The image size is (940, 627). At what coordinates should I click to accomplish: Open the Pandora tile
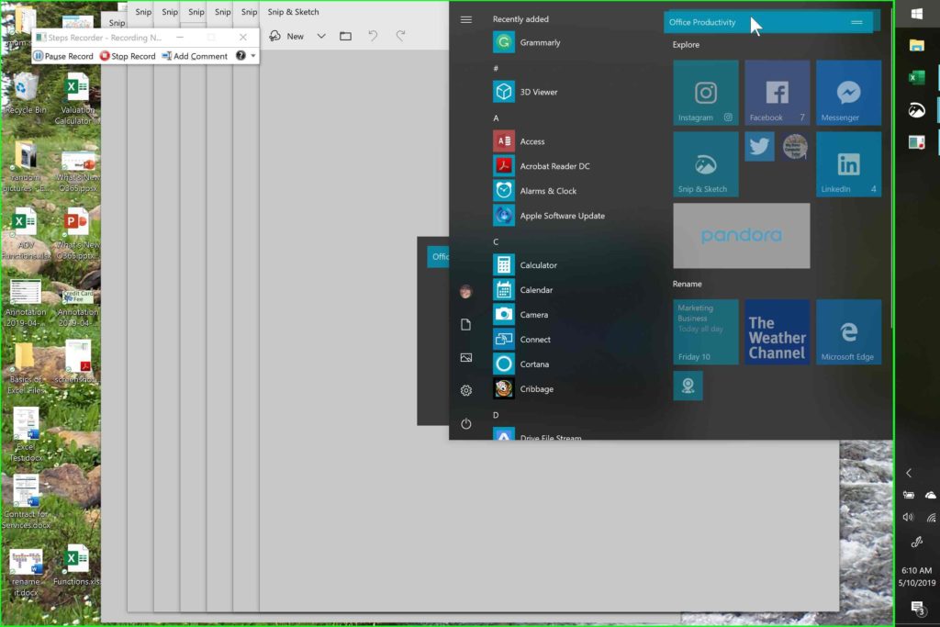coord(742,236)
